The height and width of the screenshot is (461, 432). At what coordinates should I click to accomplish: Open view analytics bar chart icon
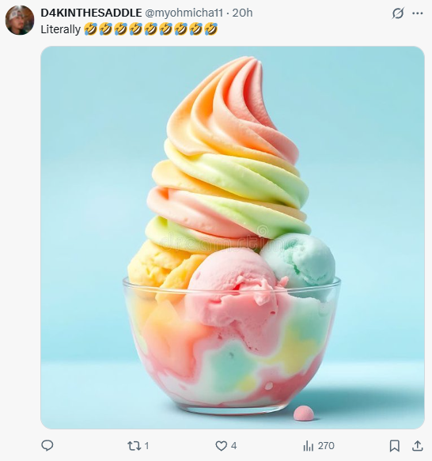pyautogui.click(x=308, y=446)
